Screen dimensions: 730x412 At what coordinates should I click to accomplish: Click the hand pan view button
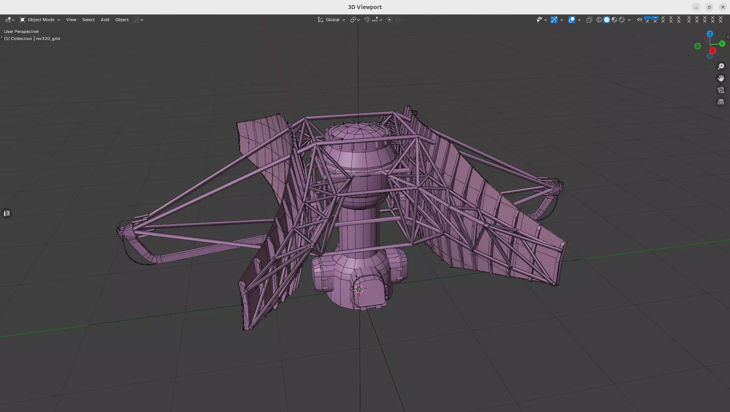pos(721,78)
